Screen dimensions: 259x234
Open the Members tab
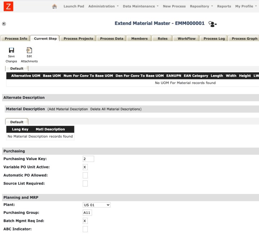tap(140, 39)
